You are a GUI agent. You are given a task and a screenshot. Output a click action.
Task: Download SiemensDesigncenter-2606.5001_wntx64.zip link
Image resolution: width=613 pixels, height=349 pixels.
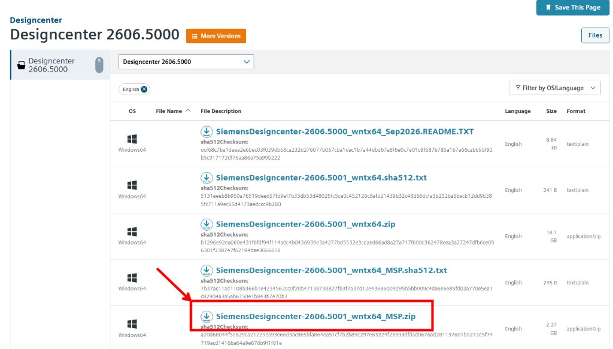[306, 224]
